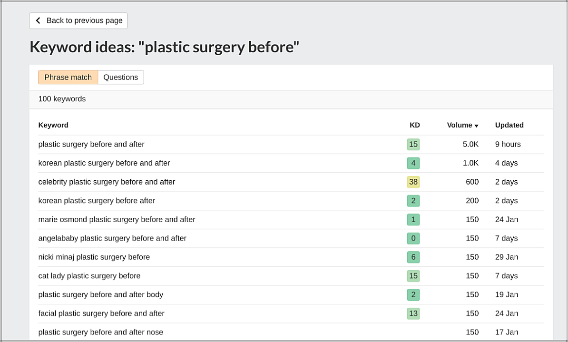Sort by Volume column arrow
The height and width of the screenshot is (342, 568).
476,126
